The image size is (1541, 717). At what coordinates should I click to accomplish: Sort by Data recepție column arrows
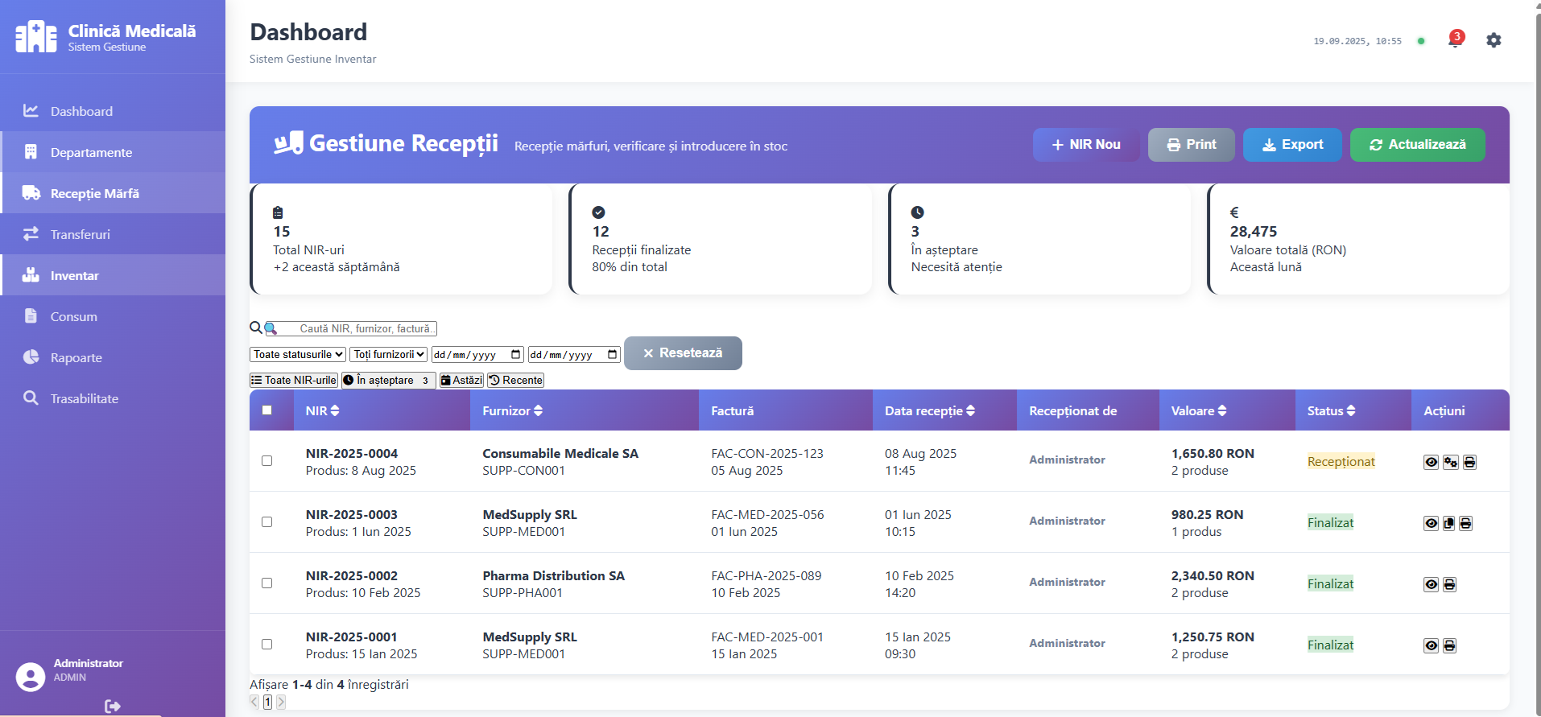(x=970, y=410)
